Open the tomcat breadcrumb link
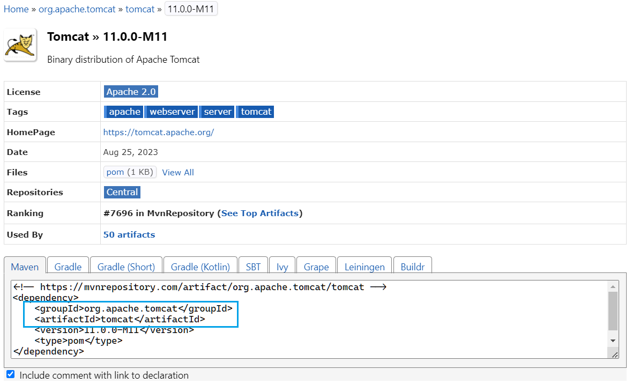The height and width of the screenshot is (384, 632). click(140, 9)
